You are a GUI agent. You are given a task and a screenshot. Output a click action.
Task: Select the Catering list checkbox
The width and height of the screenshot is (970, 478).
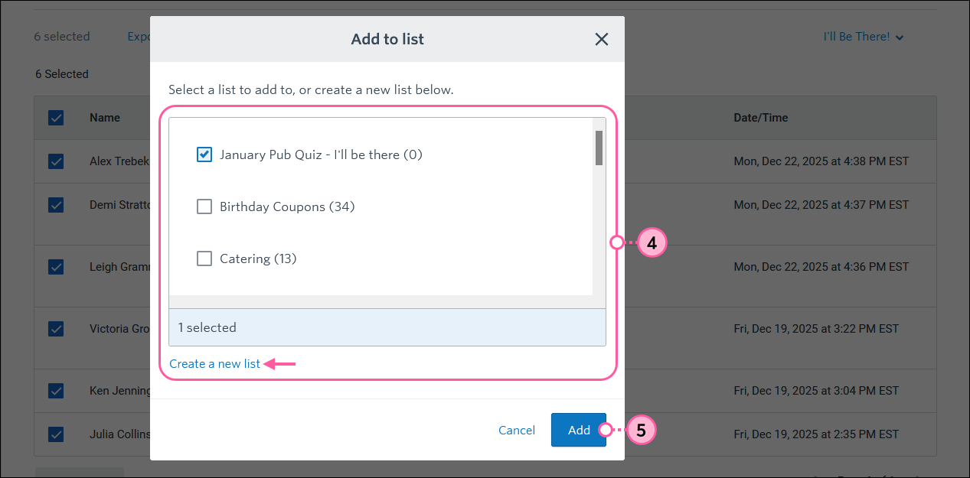click(x=204, y=258)
